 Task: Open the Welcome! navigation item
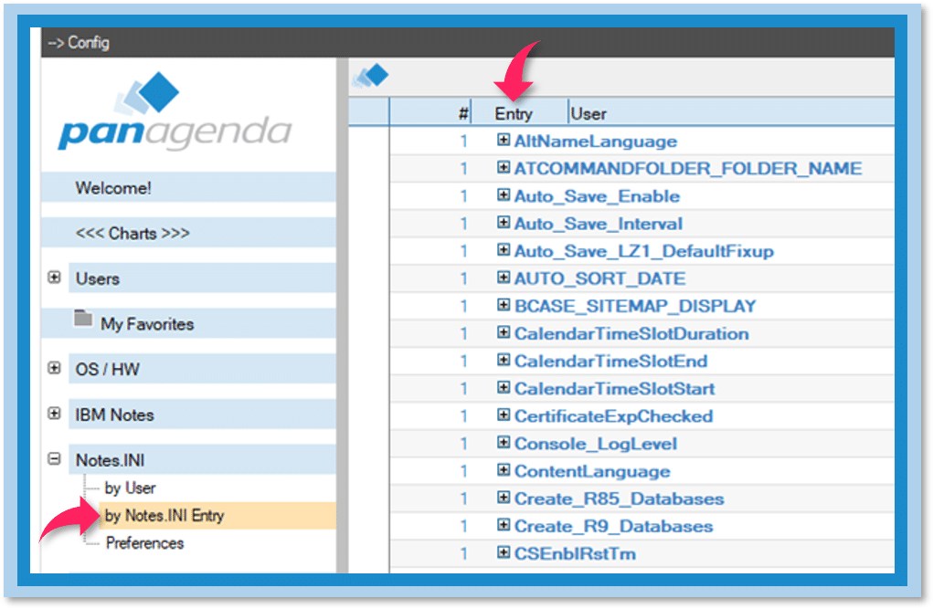(113, 188)
